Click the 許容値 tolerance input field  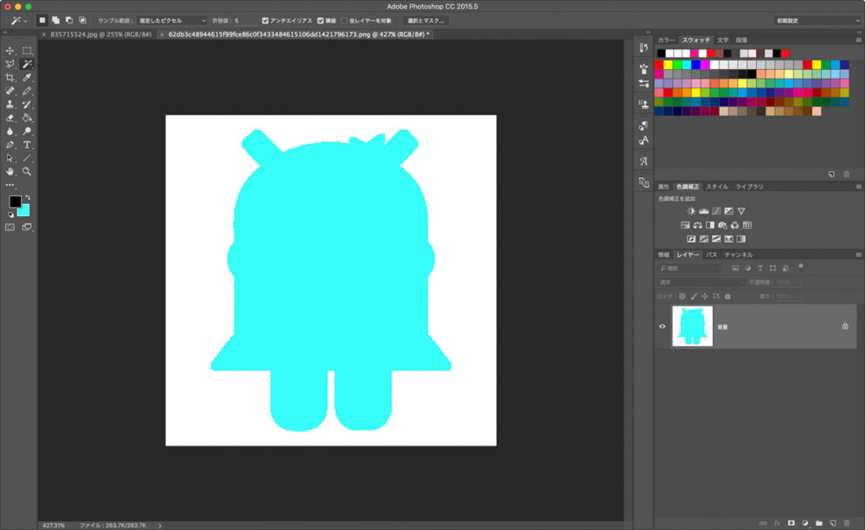[x=245, y=21]
